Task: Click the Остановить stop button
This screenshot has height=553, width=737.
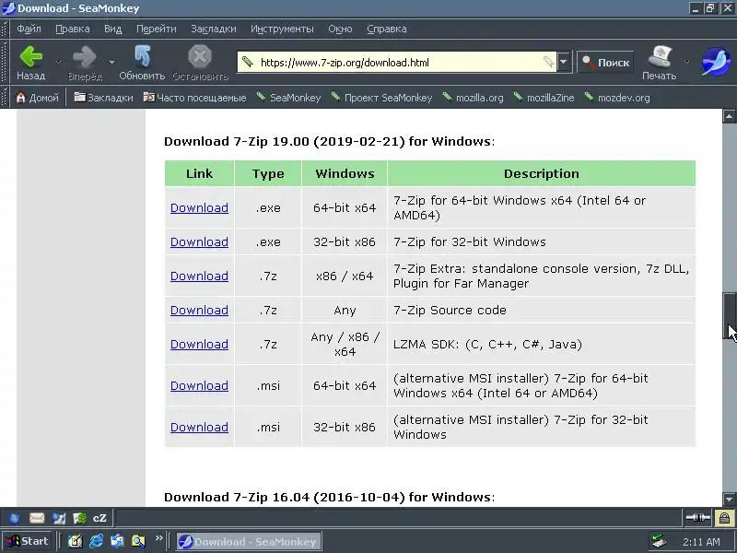Action: point(200,62)
